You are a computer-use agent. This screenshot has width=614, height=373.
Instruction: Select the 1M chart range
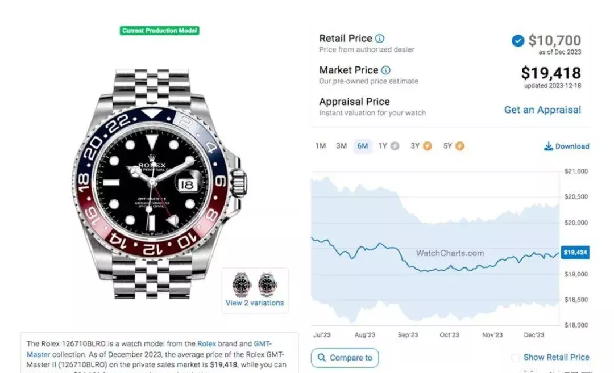[320, 146]
